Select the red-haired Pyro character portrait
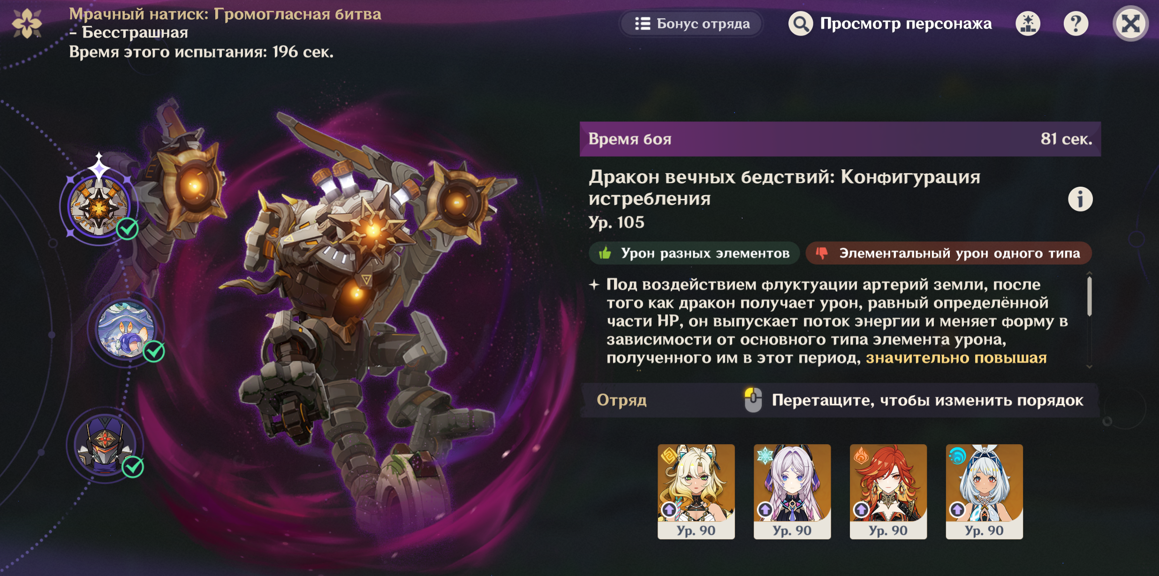 [x=888, y=491]
